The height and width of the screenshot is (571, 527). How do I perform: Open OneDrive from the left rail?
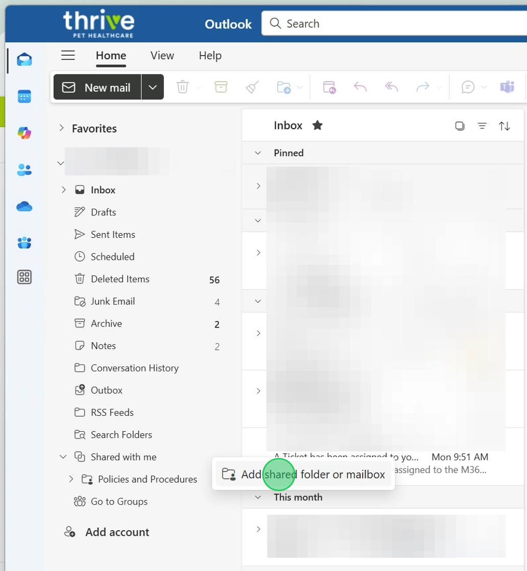click(x=24, y=207)
